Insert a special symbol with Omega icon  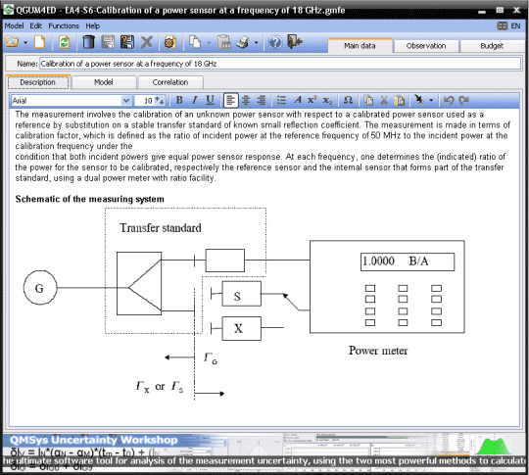[348, 100]
